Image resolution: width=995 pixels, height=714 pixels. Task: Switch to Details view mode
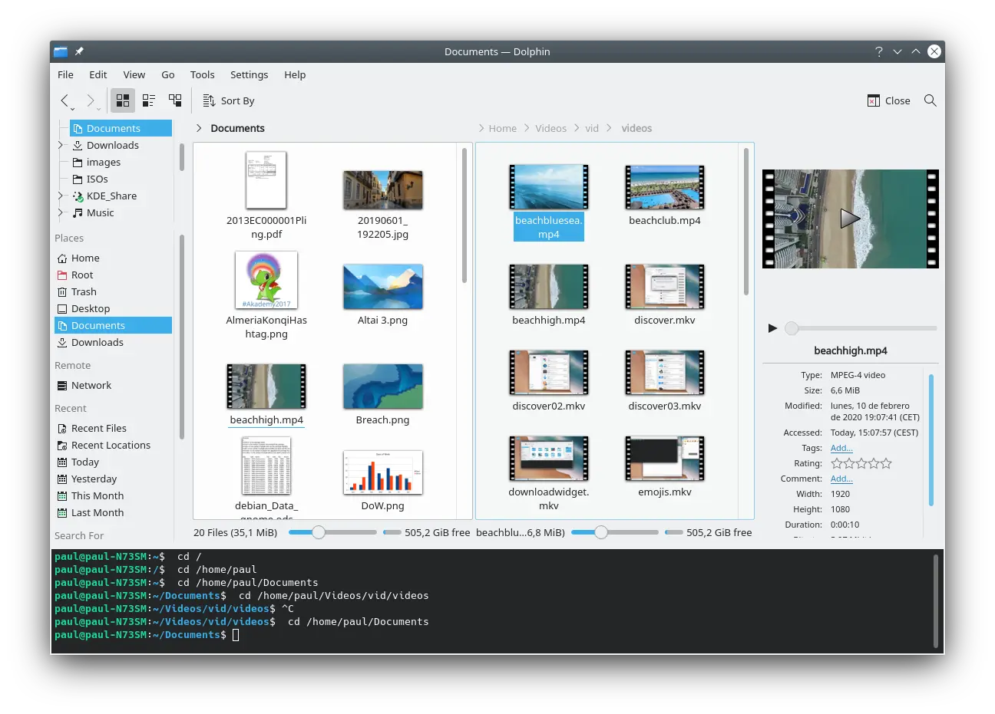click(175, 100)
